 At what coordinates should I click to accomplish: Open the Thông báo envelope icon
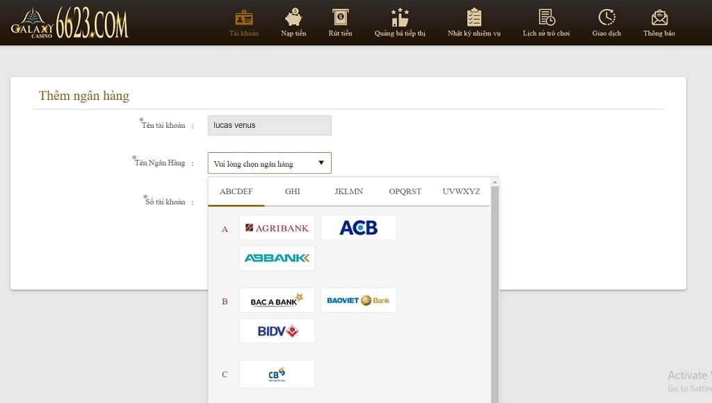659,17
